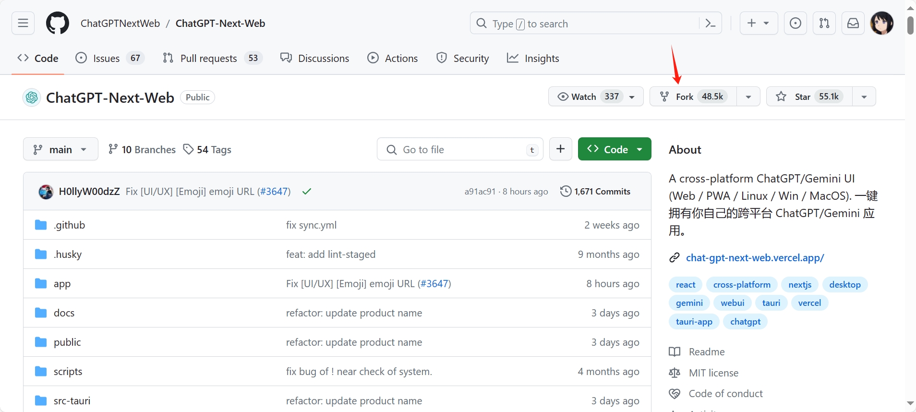916x412 pixels.
Task: Open the 'fix sync.yml' commit message
Action: 311,225
